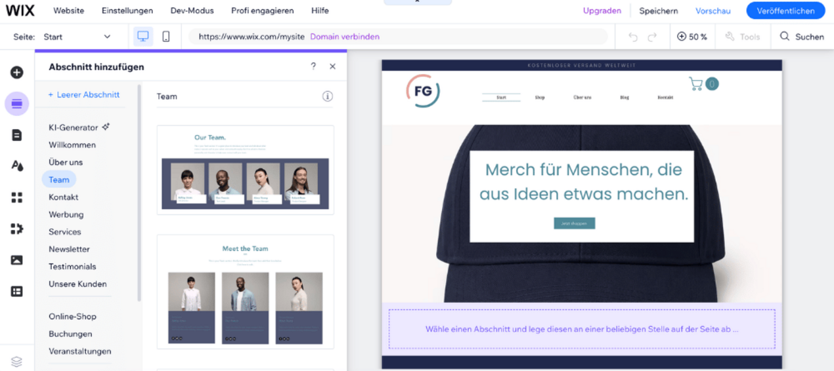Select the Online-Shop category
This screenshot has width=834, height=371.
[72, 316]
